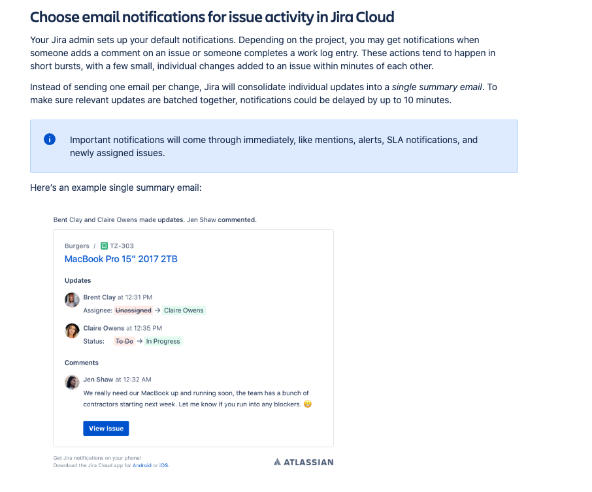Open the Android app link
The height and width of the screenshot is (492, 592).
tap(142, 466)
